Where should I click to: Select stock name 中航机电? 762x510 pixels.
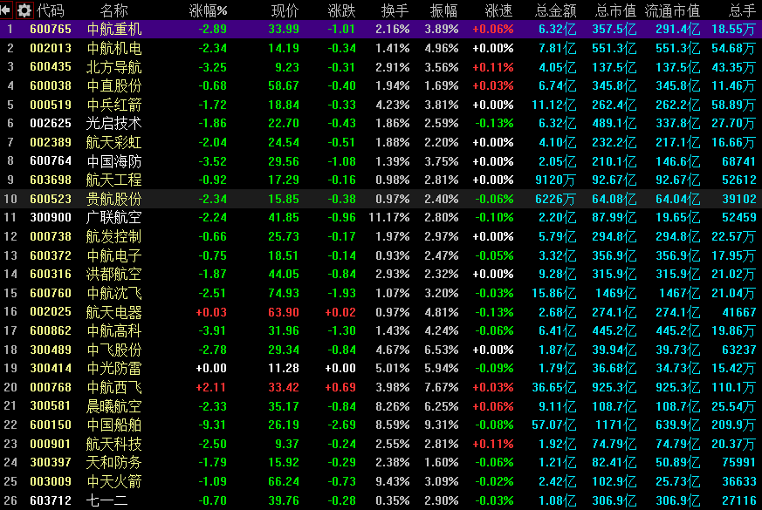coord(114,48)
